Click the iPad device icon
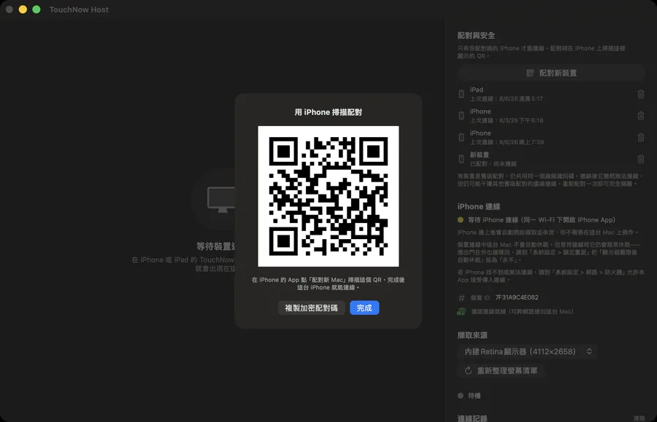Screen dimensions: 657x422 click(461, 94)
